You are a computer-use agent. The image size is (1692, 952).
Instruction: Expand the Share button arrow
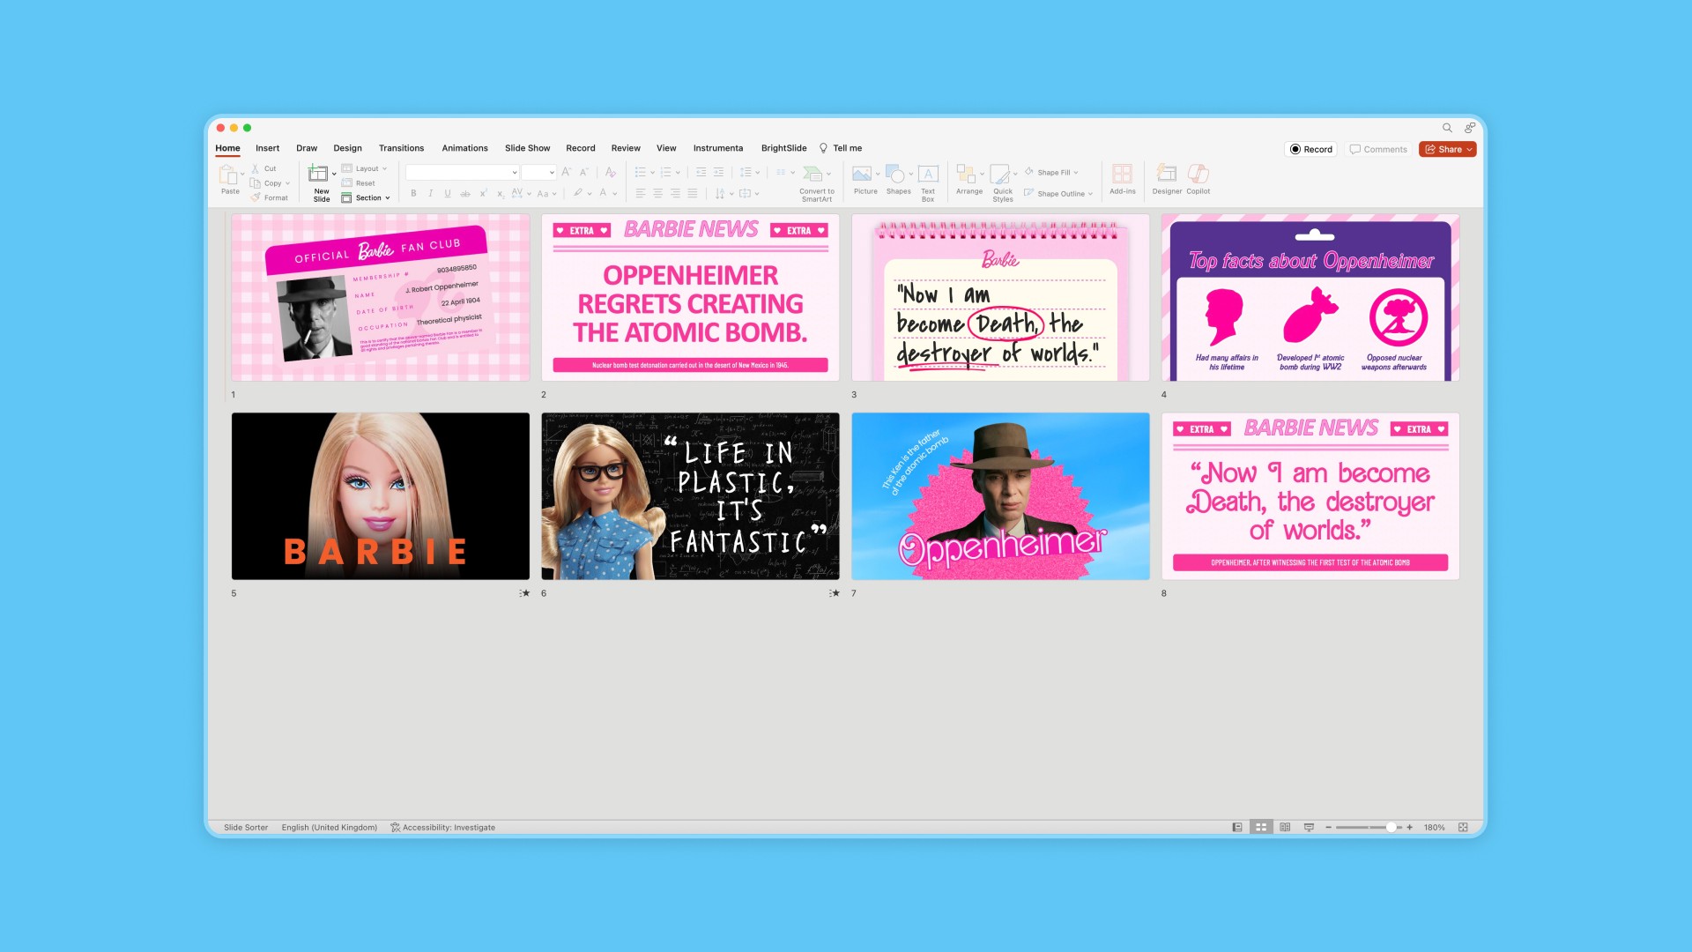tap(1469, 150)
